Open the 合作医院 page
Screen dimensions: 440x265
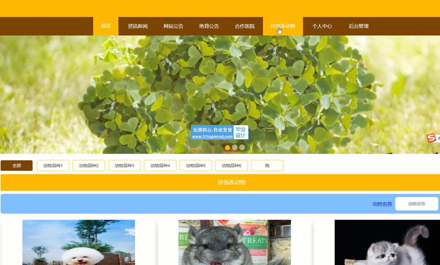(245, 26)
